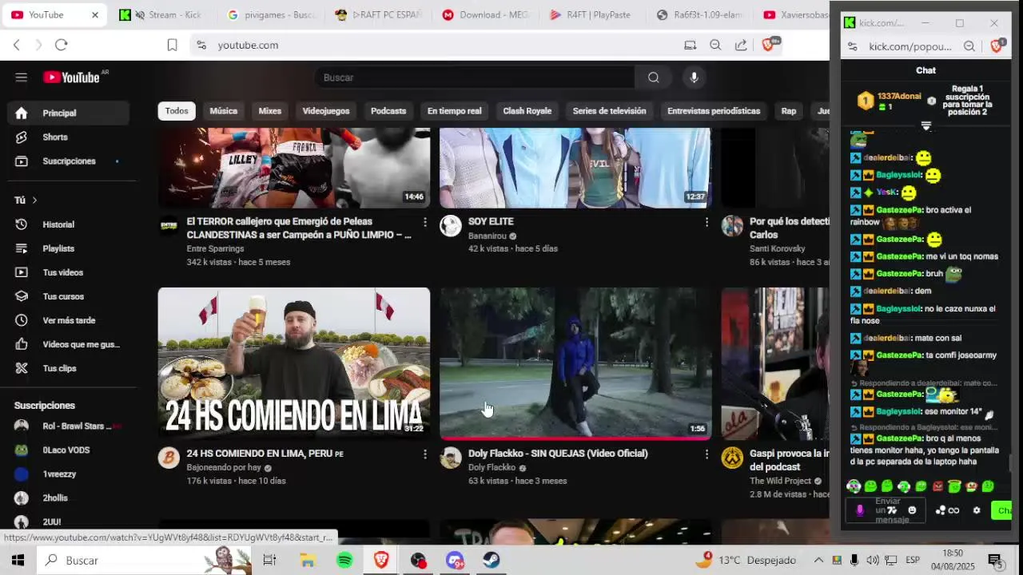Open the 24 HS COMIENDO EN LIMA thumbnail
Viewport: 1023px width, 575px height.
[x=294, y=363]
